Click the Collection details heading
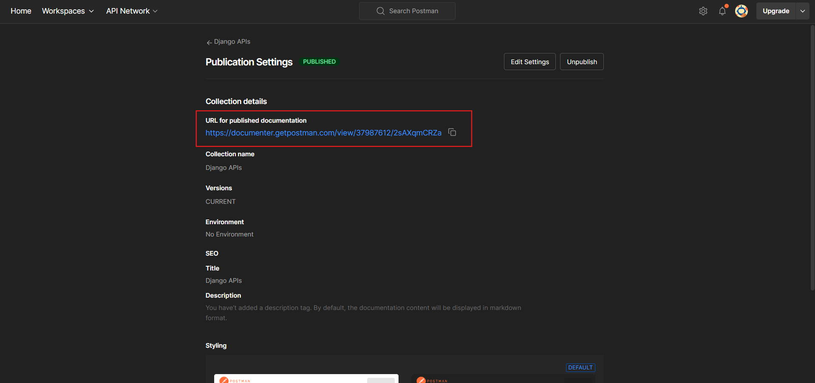Viewport: 815px width, 383px height. [x=236, y=101]
